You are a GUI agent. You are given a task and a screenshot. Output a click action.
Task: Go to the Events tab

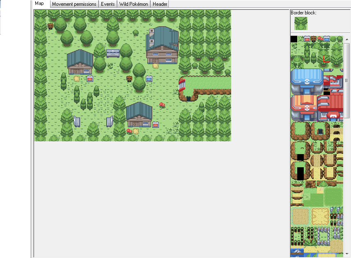[x=108, y=4]
